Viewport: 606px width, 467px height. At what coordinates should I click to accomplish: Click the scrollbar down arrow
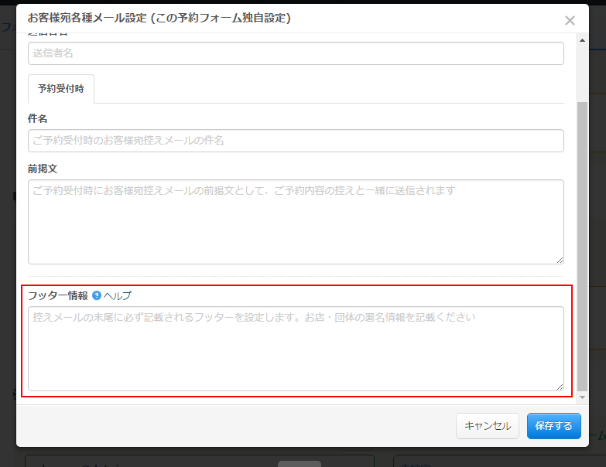[x=582, y=397]
